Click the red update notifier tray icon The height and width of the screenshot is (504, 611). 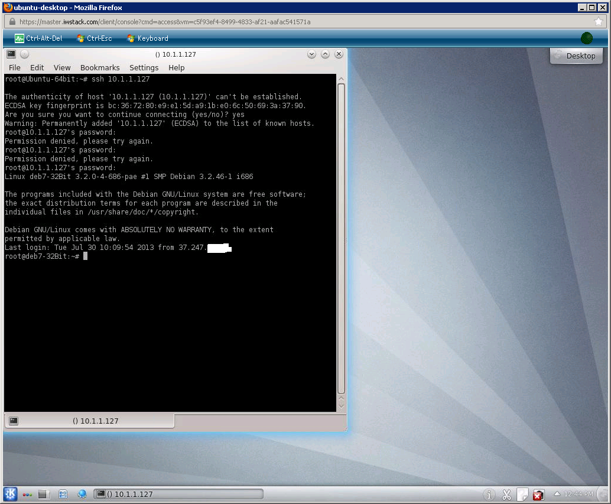point(538,495)
